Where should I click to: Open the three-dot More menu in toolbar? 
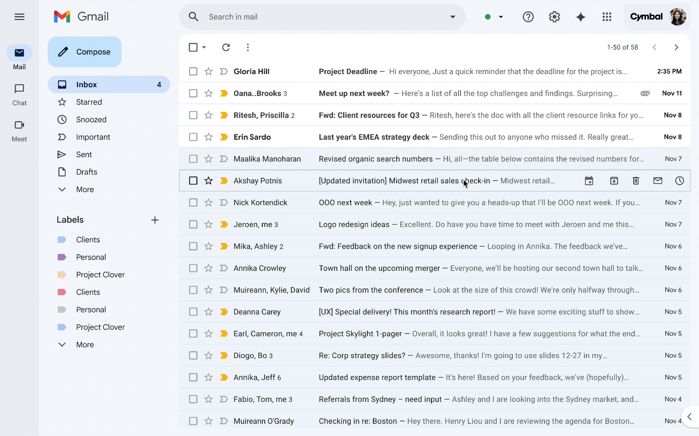coord(248,47)
